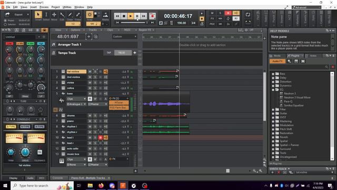
Task: Open the bass track Clips dropdown
Action: point(76,99)
